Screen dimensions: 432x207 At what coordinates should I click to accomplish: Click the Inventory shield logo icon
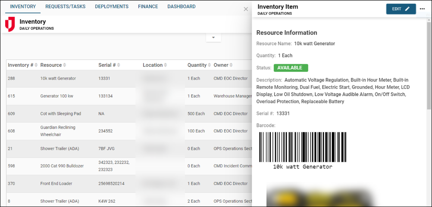(x=10, y=24)
